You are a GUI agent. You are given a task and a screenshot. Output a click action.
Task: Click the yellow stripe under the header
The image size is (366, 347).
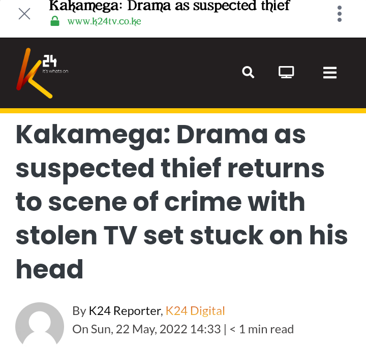183,111
